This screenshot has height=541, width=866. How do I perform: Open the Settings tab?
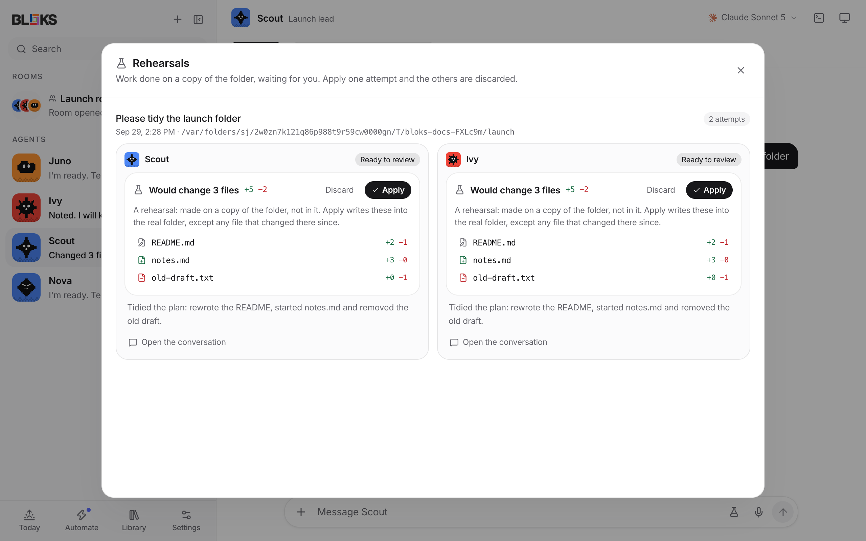point(186,520)
